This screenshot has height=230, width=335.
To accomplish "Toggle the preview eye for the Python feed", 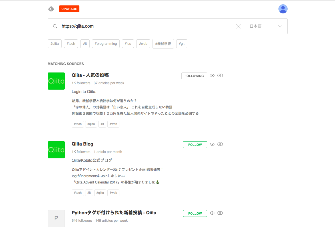I will 212,213.
